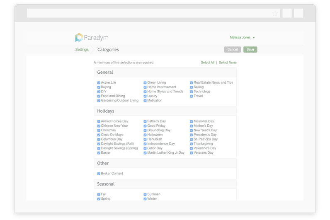Image resolution: width=330 pixels, height=220 pixels.
Task: Uncheck President's Day checkbox
Action: [191, 135]
